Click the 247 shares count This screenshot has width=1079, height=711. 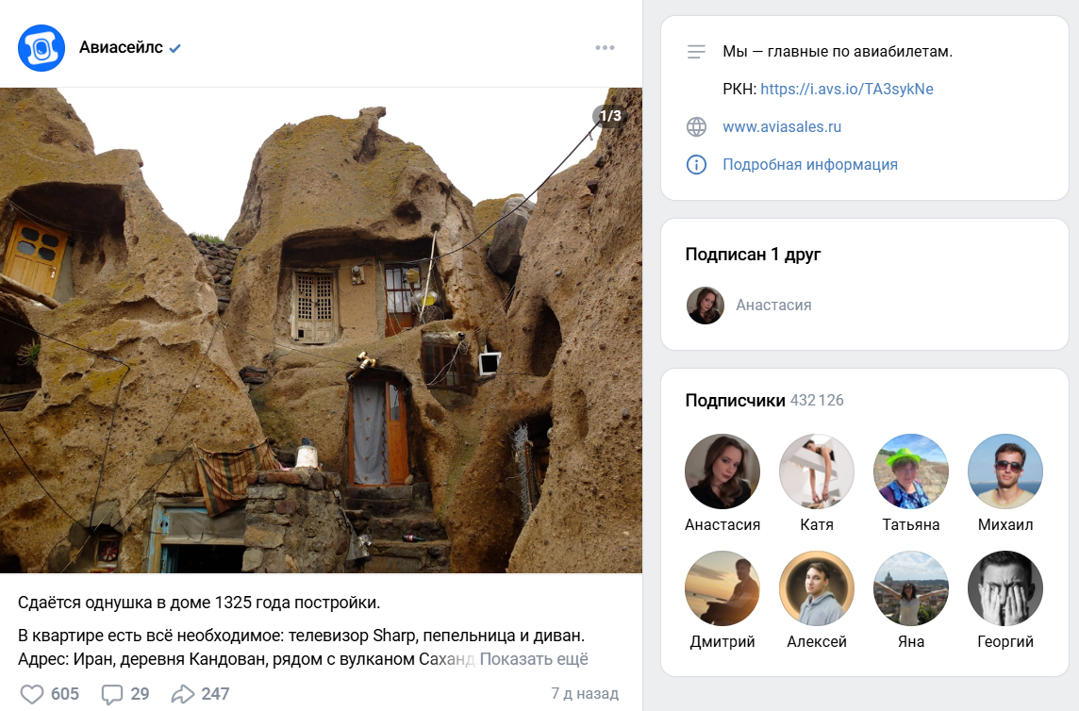pos(215,694)
